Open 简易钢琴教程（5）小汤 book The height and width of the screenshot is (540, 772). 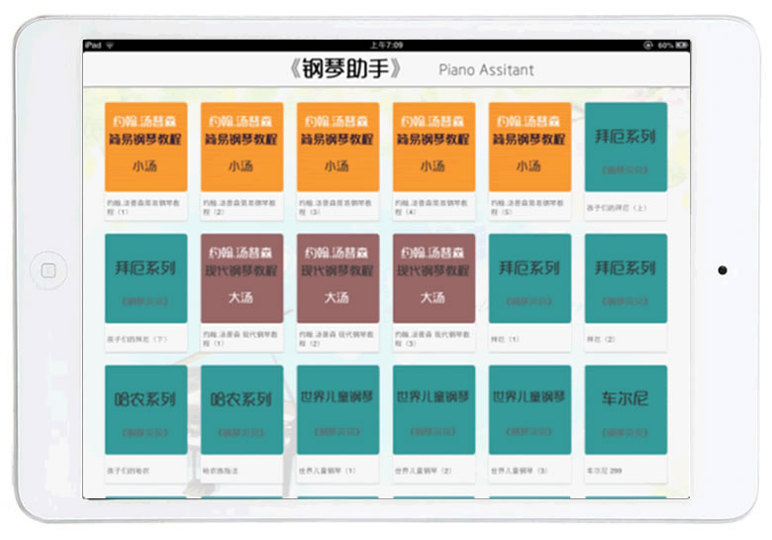[x=530, y=147]
